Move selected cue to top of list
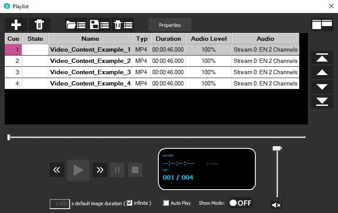338x213 pixels. (x=322, y=58)
